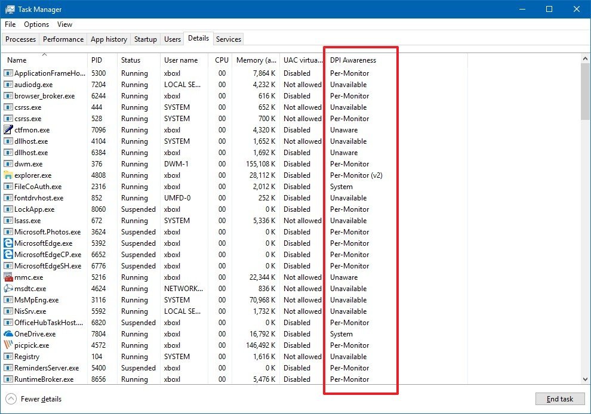Image resolution: width=591 pixels, height=414 pixels.
Task: Click the msdtc.exe process icon
Action: tap(8, 289)
